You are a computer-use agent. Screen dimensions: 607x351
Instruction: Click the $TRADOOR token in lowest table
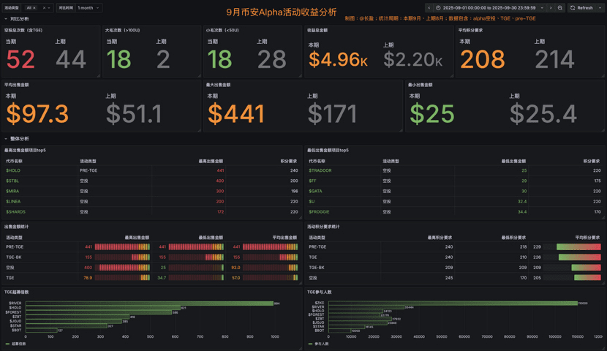[320, 170]
